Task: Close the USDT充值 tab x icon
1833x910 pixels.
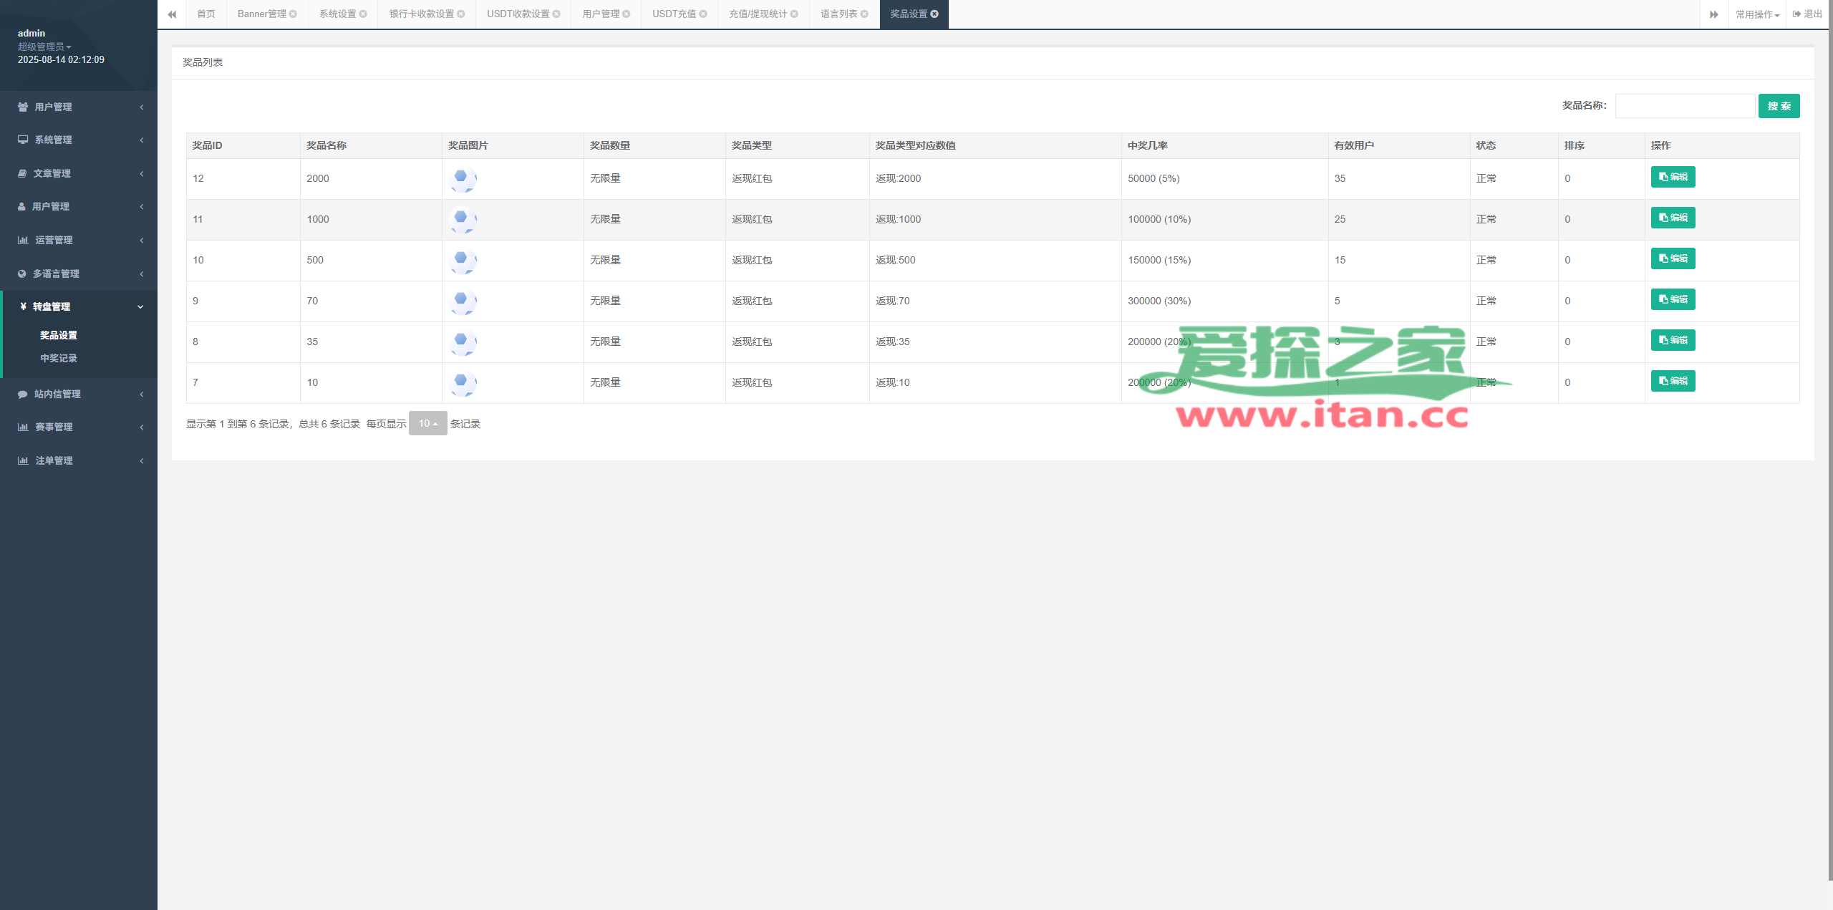Action: tap(703, 14)
